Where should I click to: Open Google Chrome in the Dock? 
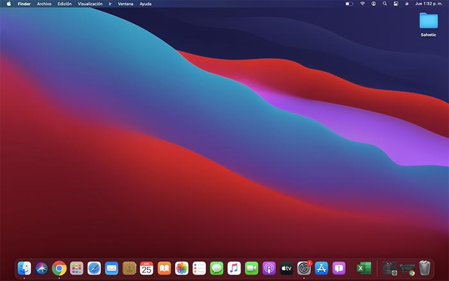[x=59, y=268]
